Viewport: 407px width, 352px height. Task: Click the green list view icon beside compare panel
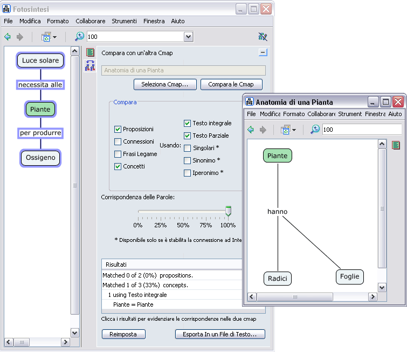coord(90,52)
